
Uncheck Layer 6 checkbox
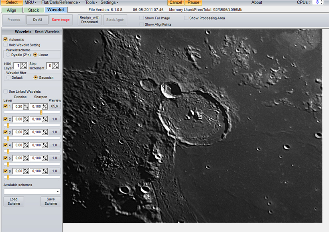[x=6, y=171]
